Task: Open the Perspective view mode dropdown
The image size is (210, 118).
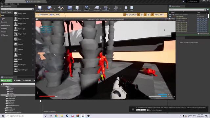Action: click(44, 14)
